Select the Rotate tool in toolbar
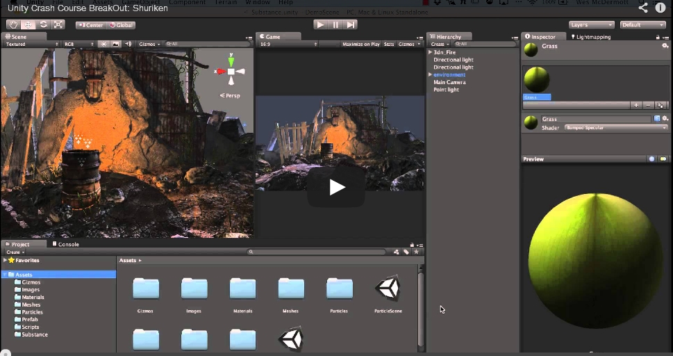Image resolution: width=673 pixels, height=356 pixels. tap(43, 24)
